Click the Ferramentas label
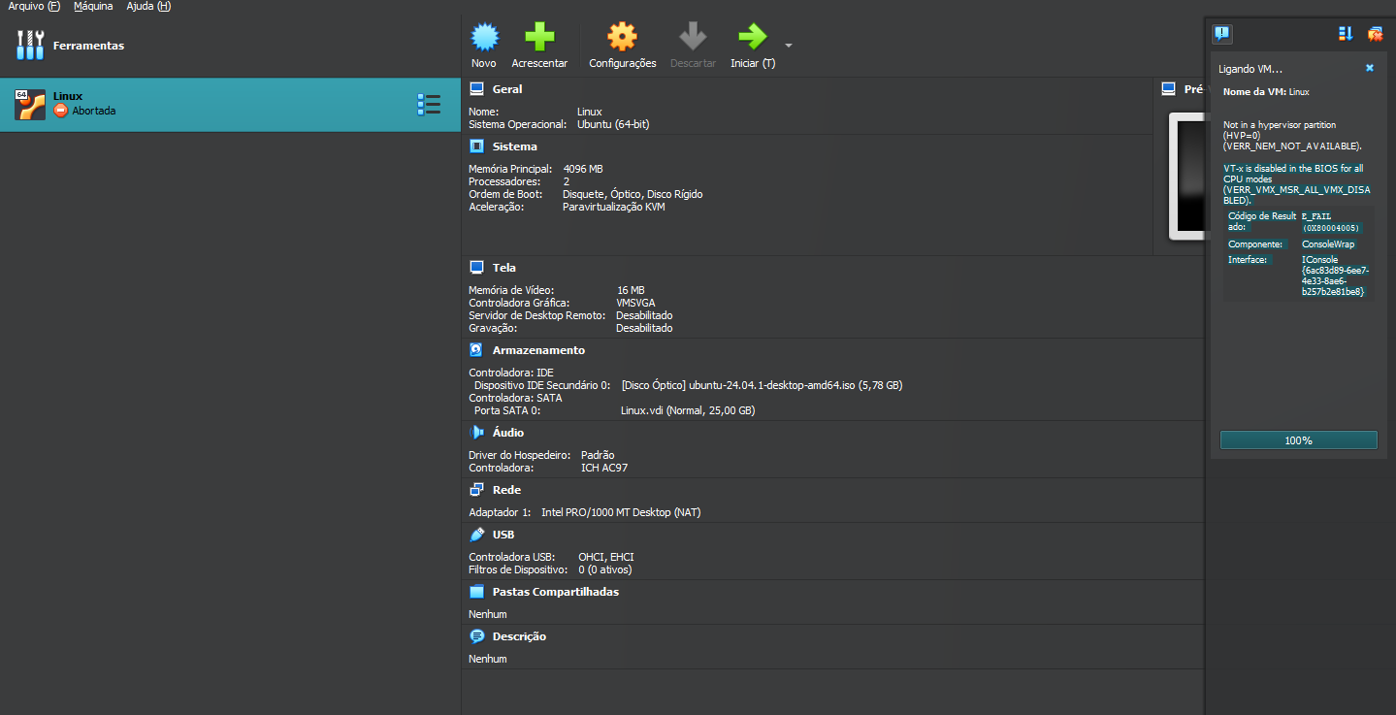1396x715 pixels. 88,46
